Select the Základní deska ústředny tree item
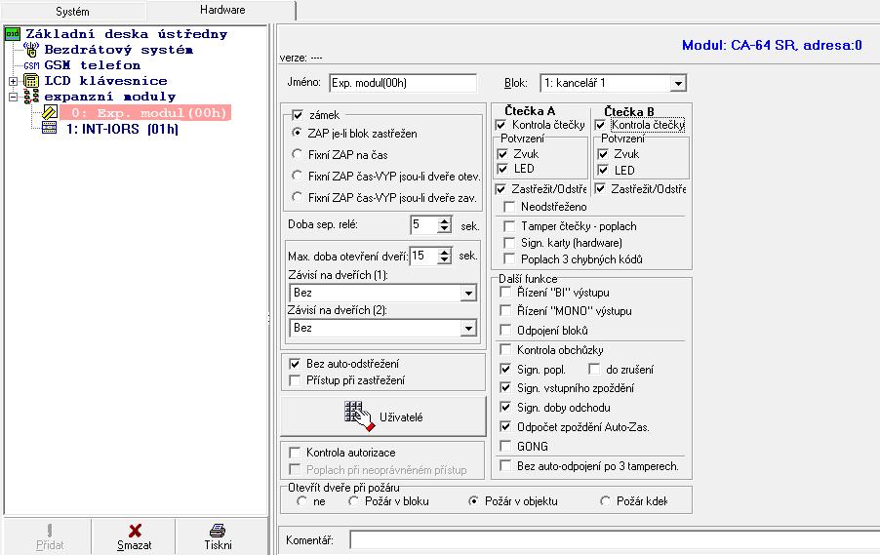880x555 pixels. click(126, 34)
